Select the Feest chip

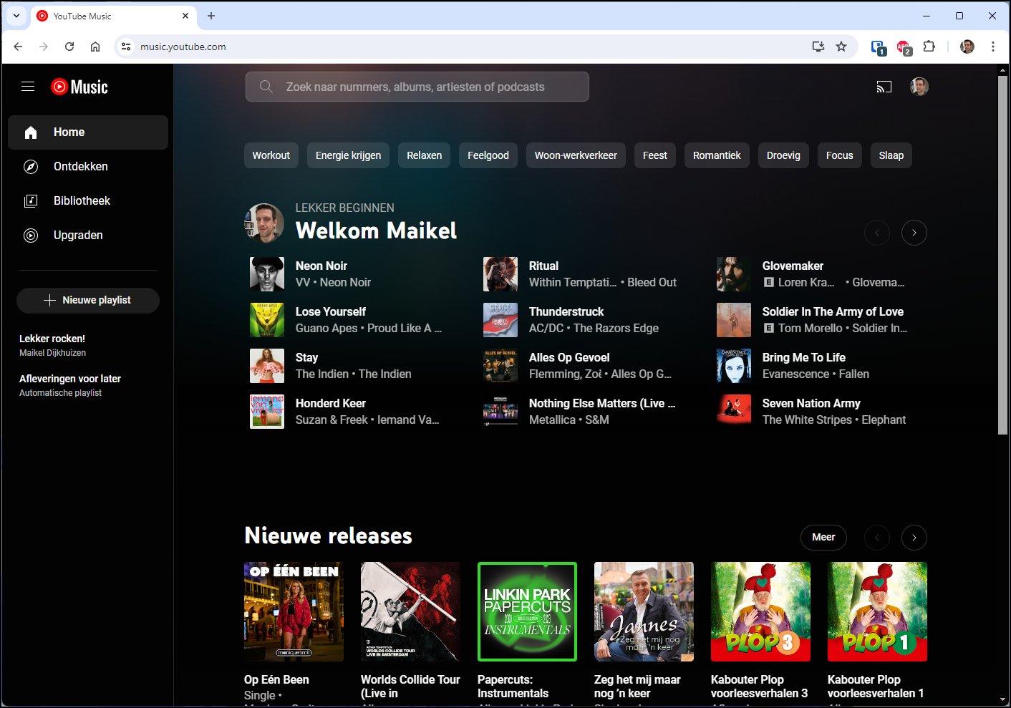(655, 155)
